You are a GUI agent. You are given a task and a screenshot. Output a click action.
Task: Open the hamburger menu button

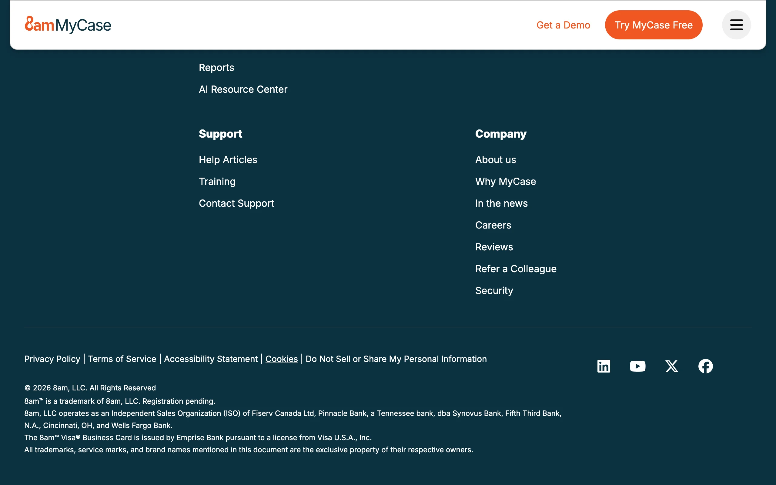coord(736,25)
